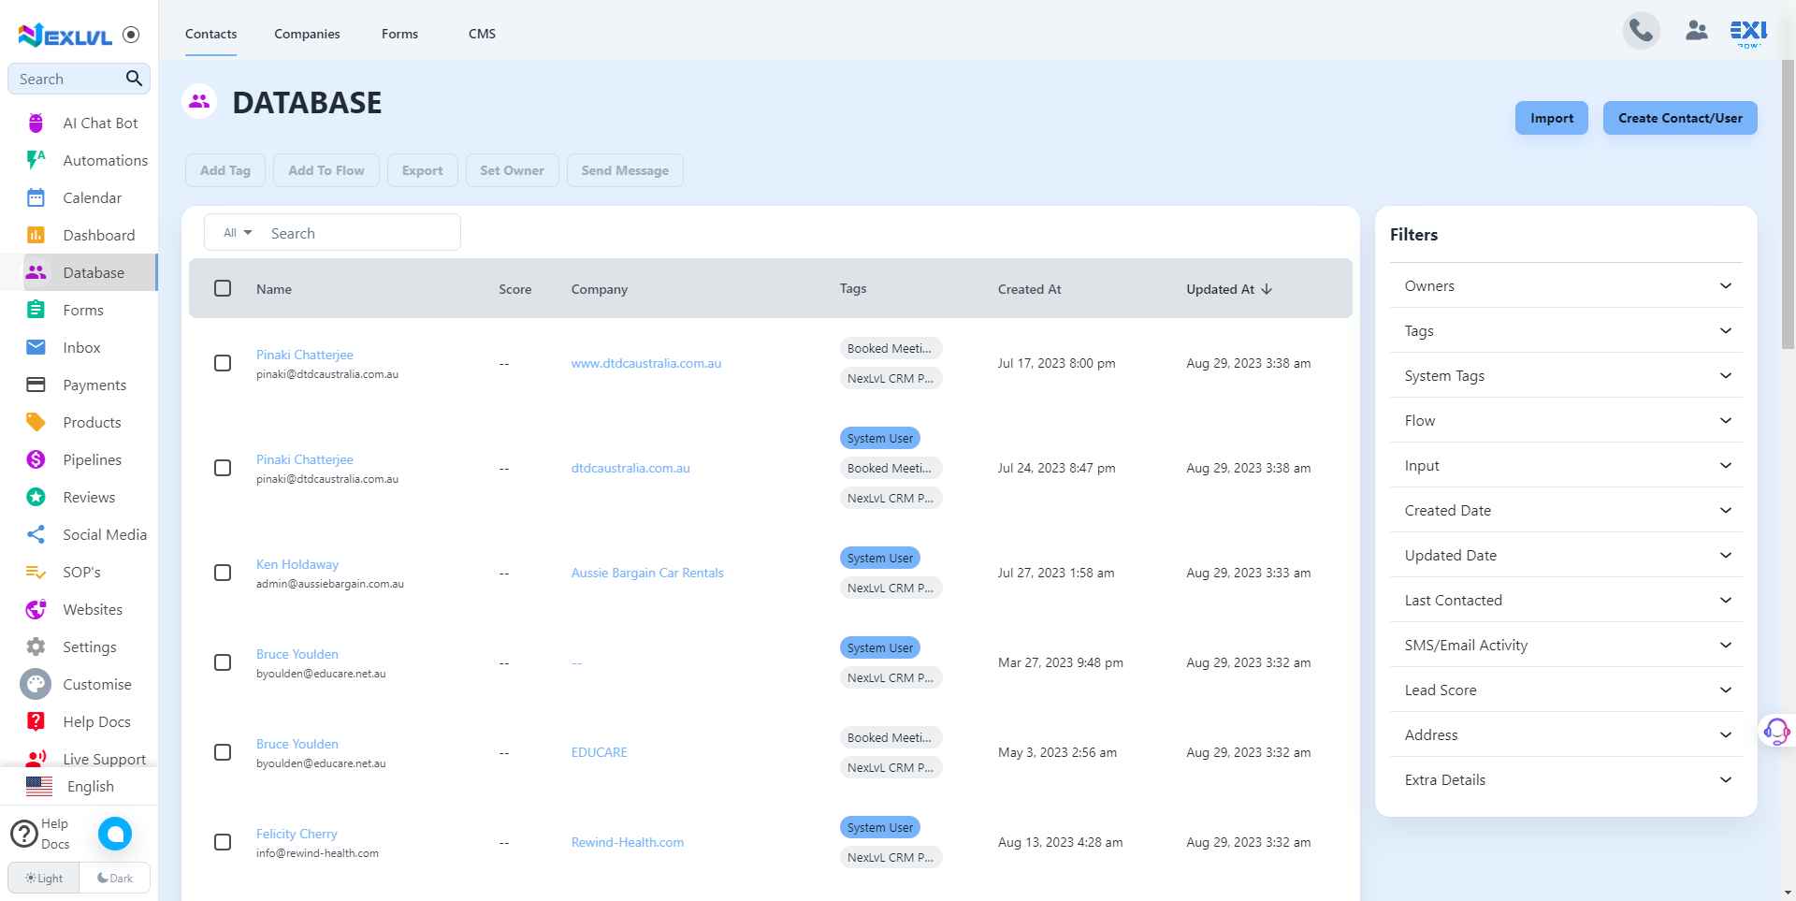Click the Dashboard bar chart icon
Viewport: 1796px width, 901px height.
click(x=36, y=235)
